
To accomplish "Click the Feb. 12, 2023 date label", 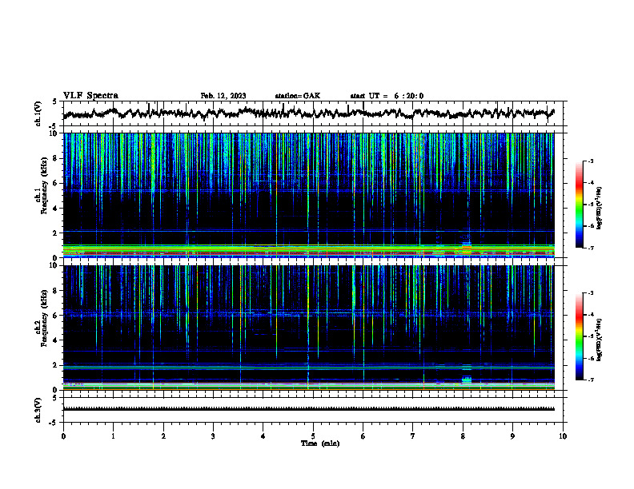I will coord(223,96).
